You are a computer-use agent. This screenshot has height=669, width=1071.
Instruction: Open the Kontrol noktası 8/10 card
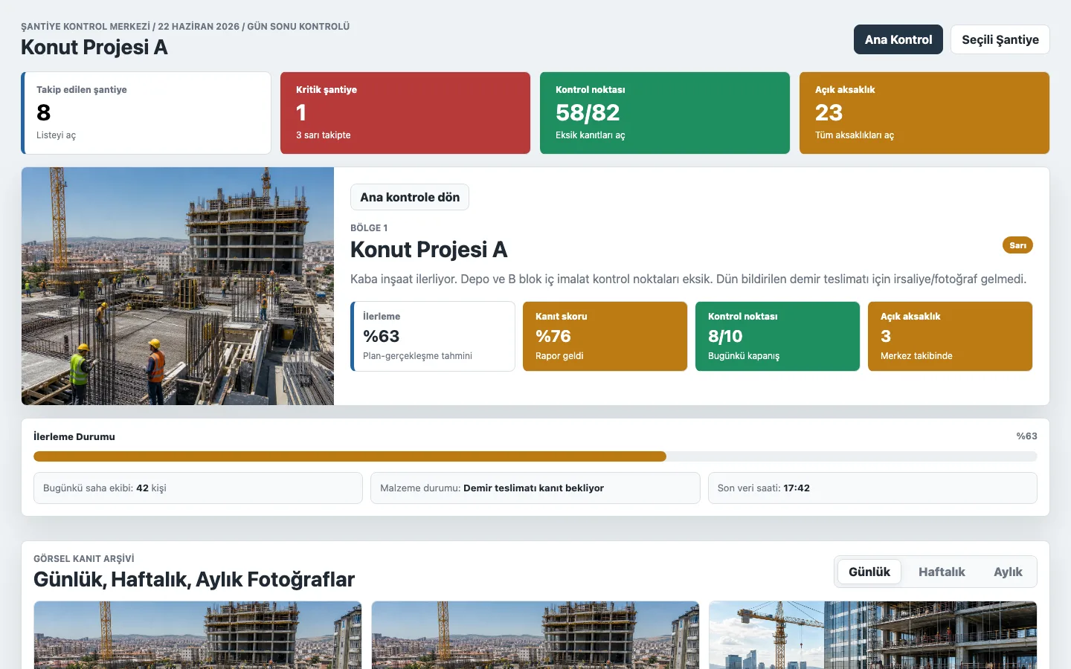pos(778,336)
